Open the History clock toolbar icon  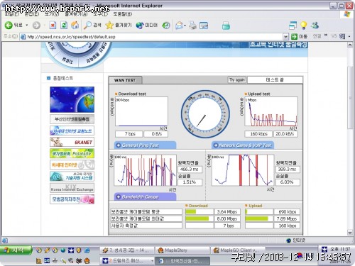[166, 26]
